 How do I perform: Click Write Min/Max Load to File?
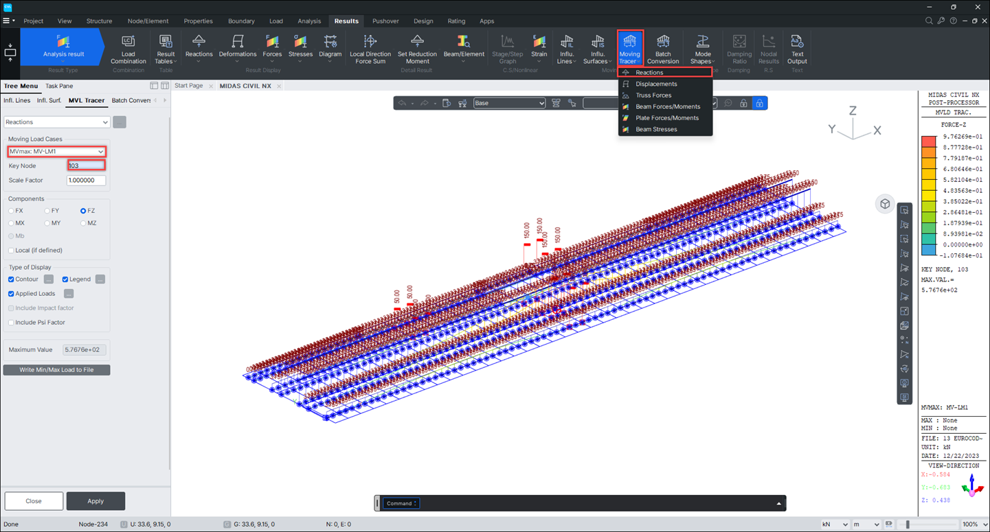56,370
